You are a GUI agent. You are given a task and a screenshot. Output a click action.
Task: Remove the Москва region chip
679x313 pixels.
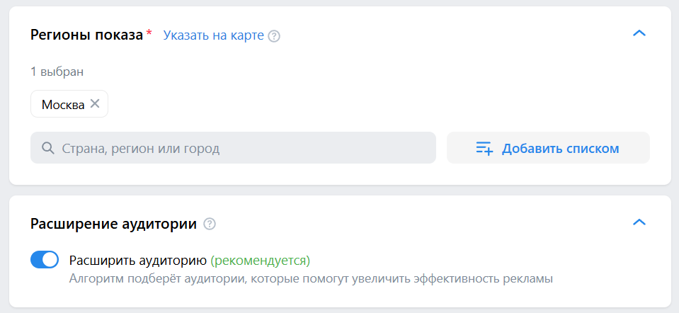tap(95, 104)
